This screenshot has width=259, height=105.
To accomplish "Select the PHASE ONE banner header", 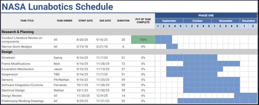I will (x=206, y=15).
